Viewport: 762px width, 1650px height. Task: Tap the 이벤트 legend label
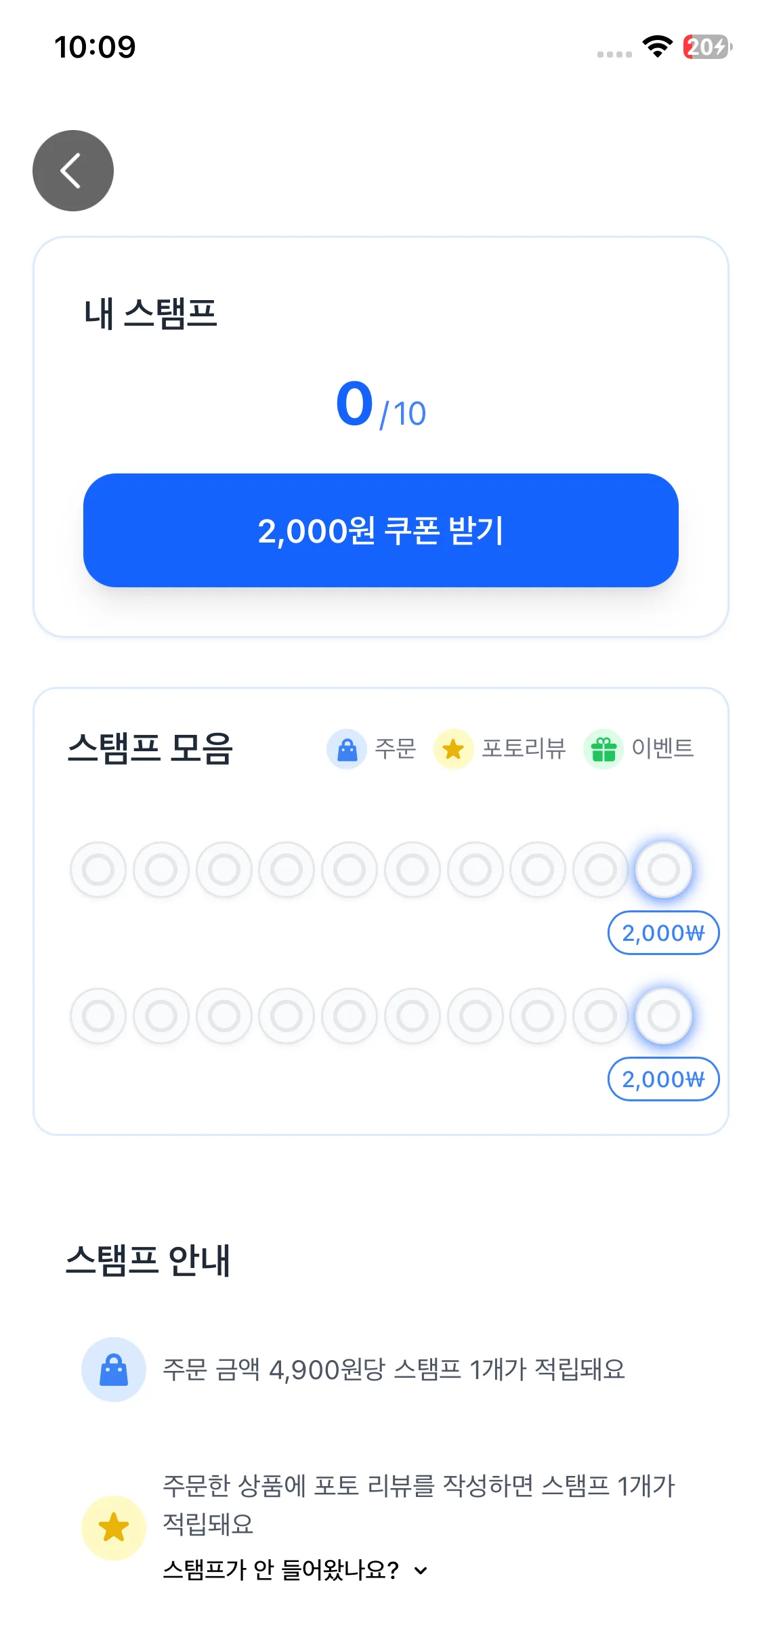pos(662,748)
